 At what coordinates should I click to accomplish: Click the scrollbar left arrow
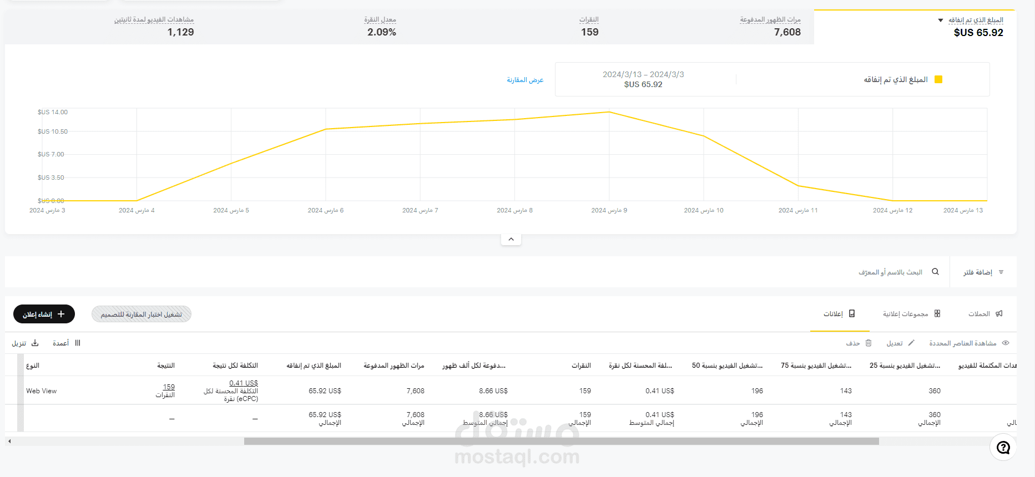click(x=9, y=442)
